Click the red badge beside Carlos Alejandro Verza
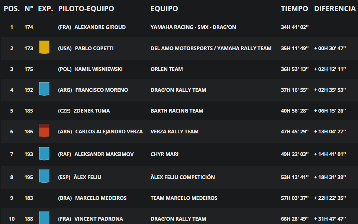Viewport: 358px width, 224px height. point(44,130)
